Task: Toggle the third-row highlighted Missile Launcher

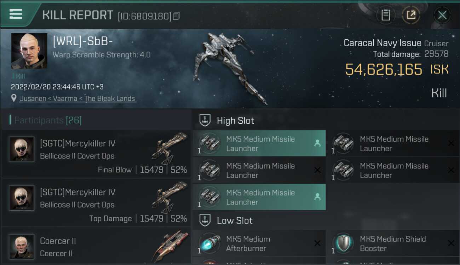Action: tap(259, 197)
